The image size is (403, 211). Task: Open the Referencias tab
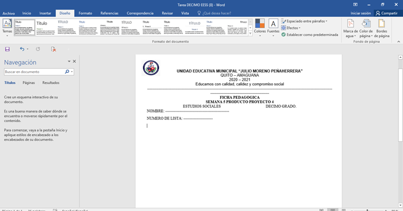point(109,13)
